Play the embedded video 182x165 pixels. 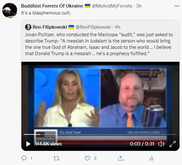point(28,144)
